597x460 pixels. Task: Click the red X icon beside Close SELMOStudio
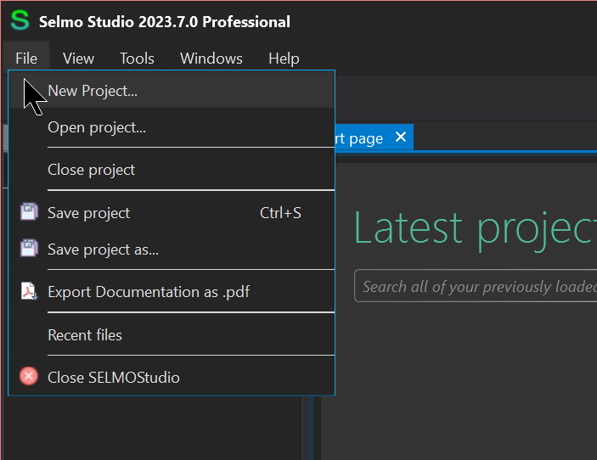point(29,376)
